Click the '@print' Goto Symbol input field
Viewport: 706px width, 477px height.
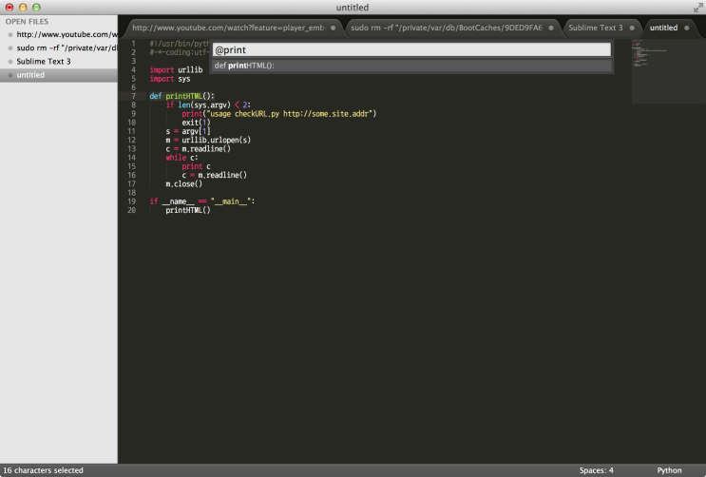[x=411, y=49]
